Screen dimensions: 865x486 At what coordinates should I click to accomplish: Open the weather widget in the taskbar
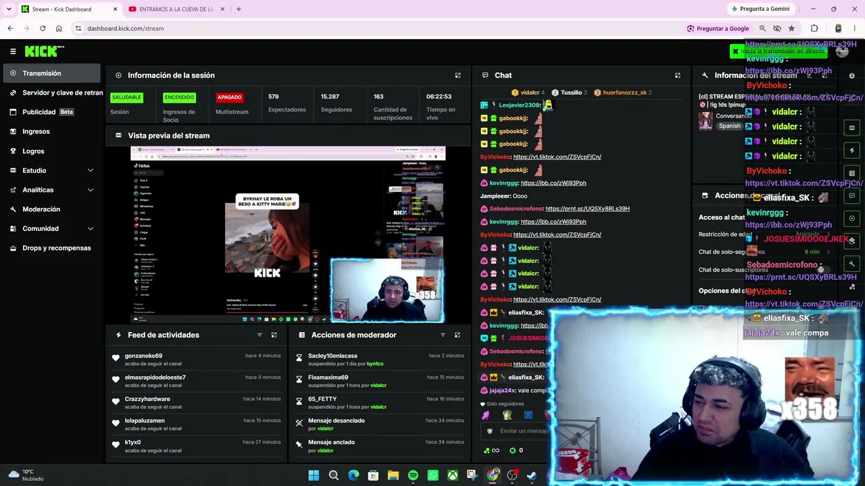click(26, 475)
